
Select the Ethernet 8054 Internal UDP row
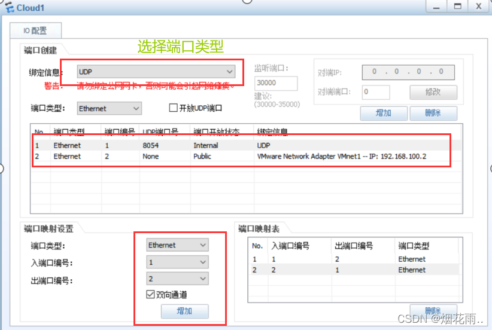click(247, 145)
